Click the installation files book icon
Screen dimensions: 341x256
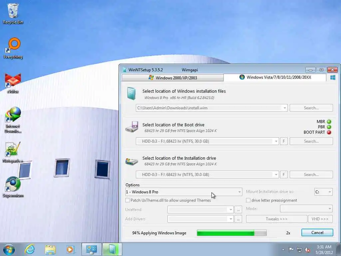[x=131, y=93]
